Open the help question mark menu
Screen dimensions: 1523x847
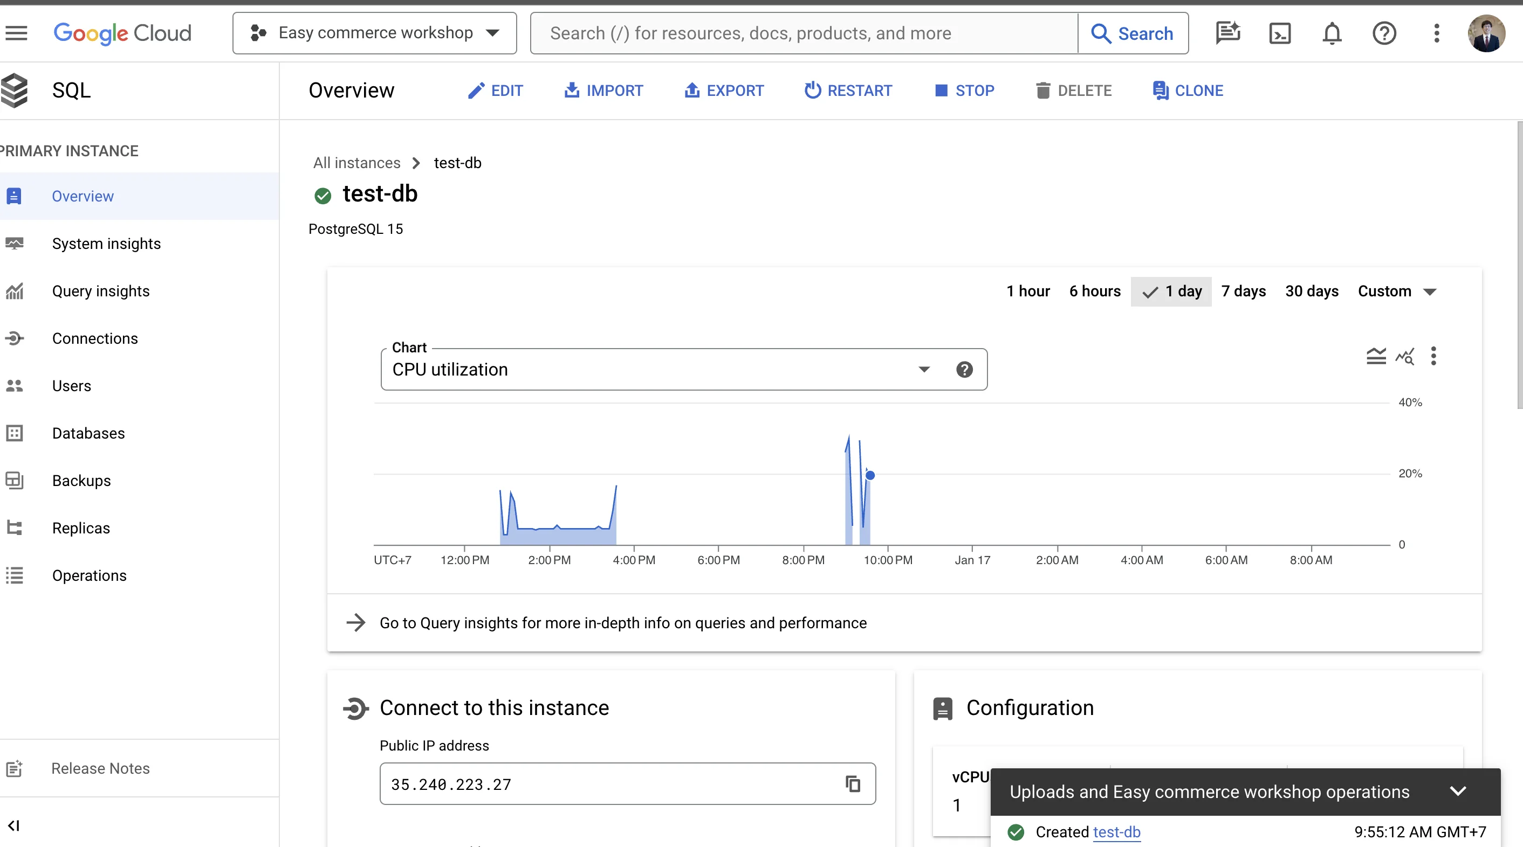pos(1384,33)
